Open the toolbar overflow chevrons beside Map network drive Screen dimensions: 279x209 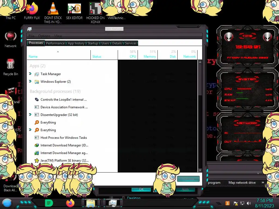[x=263, y=183]
